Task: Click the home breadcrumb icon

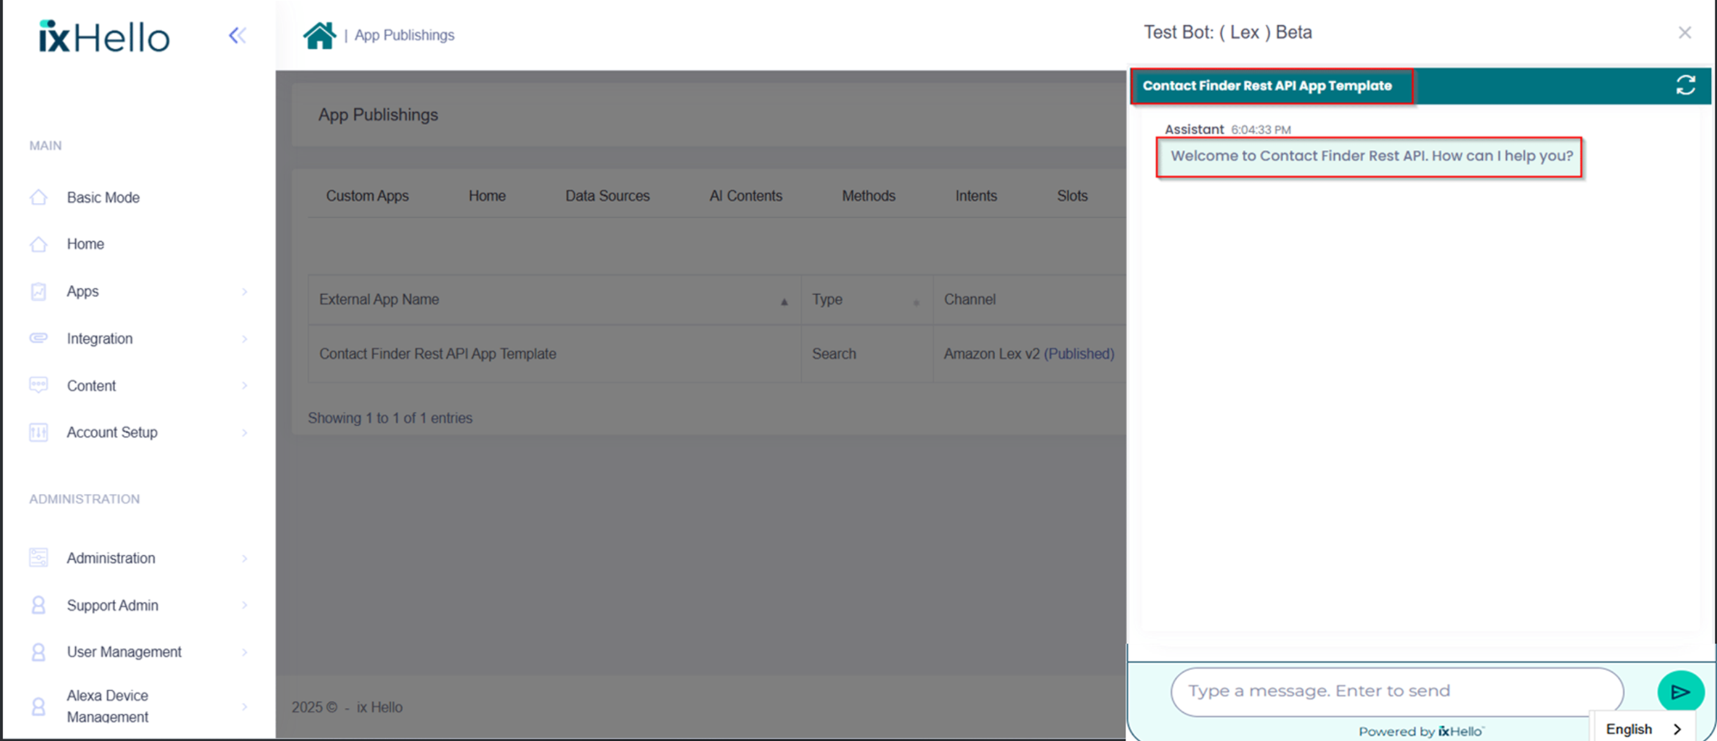Action: (x=319, y=35)
